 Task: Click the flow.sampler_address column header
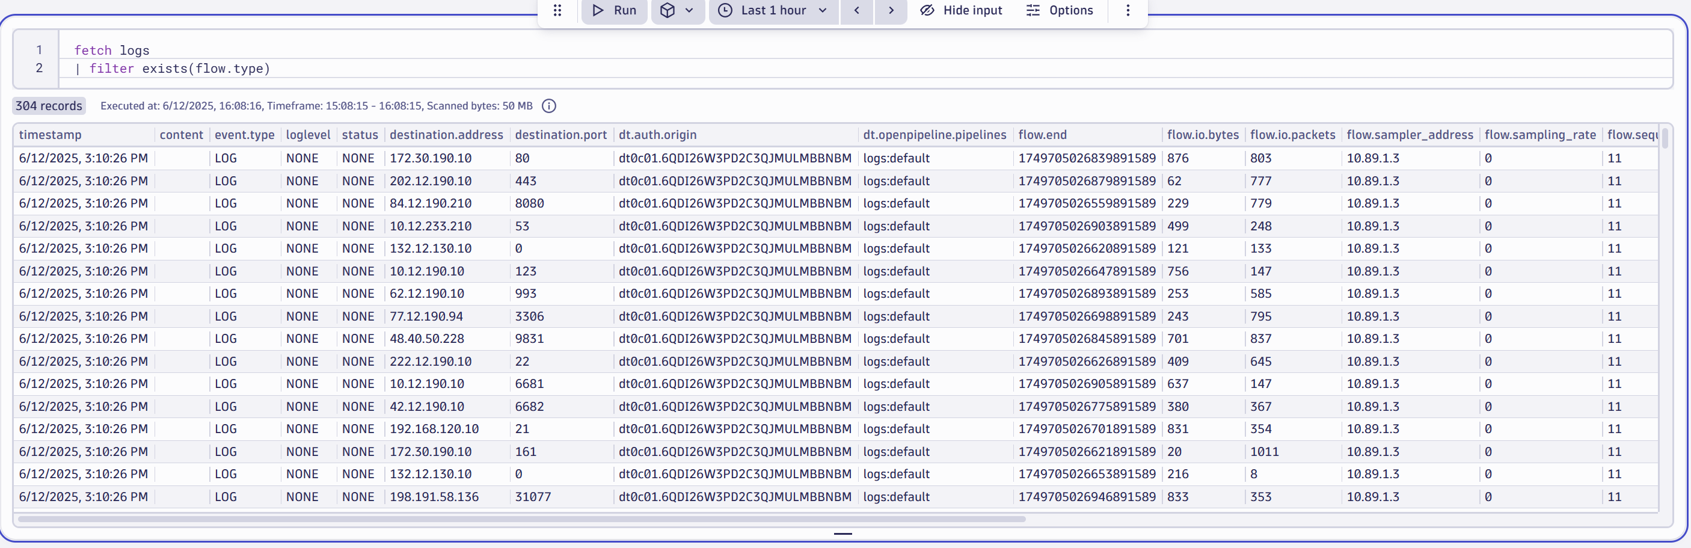point(1410,135)
